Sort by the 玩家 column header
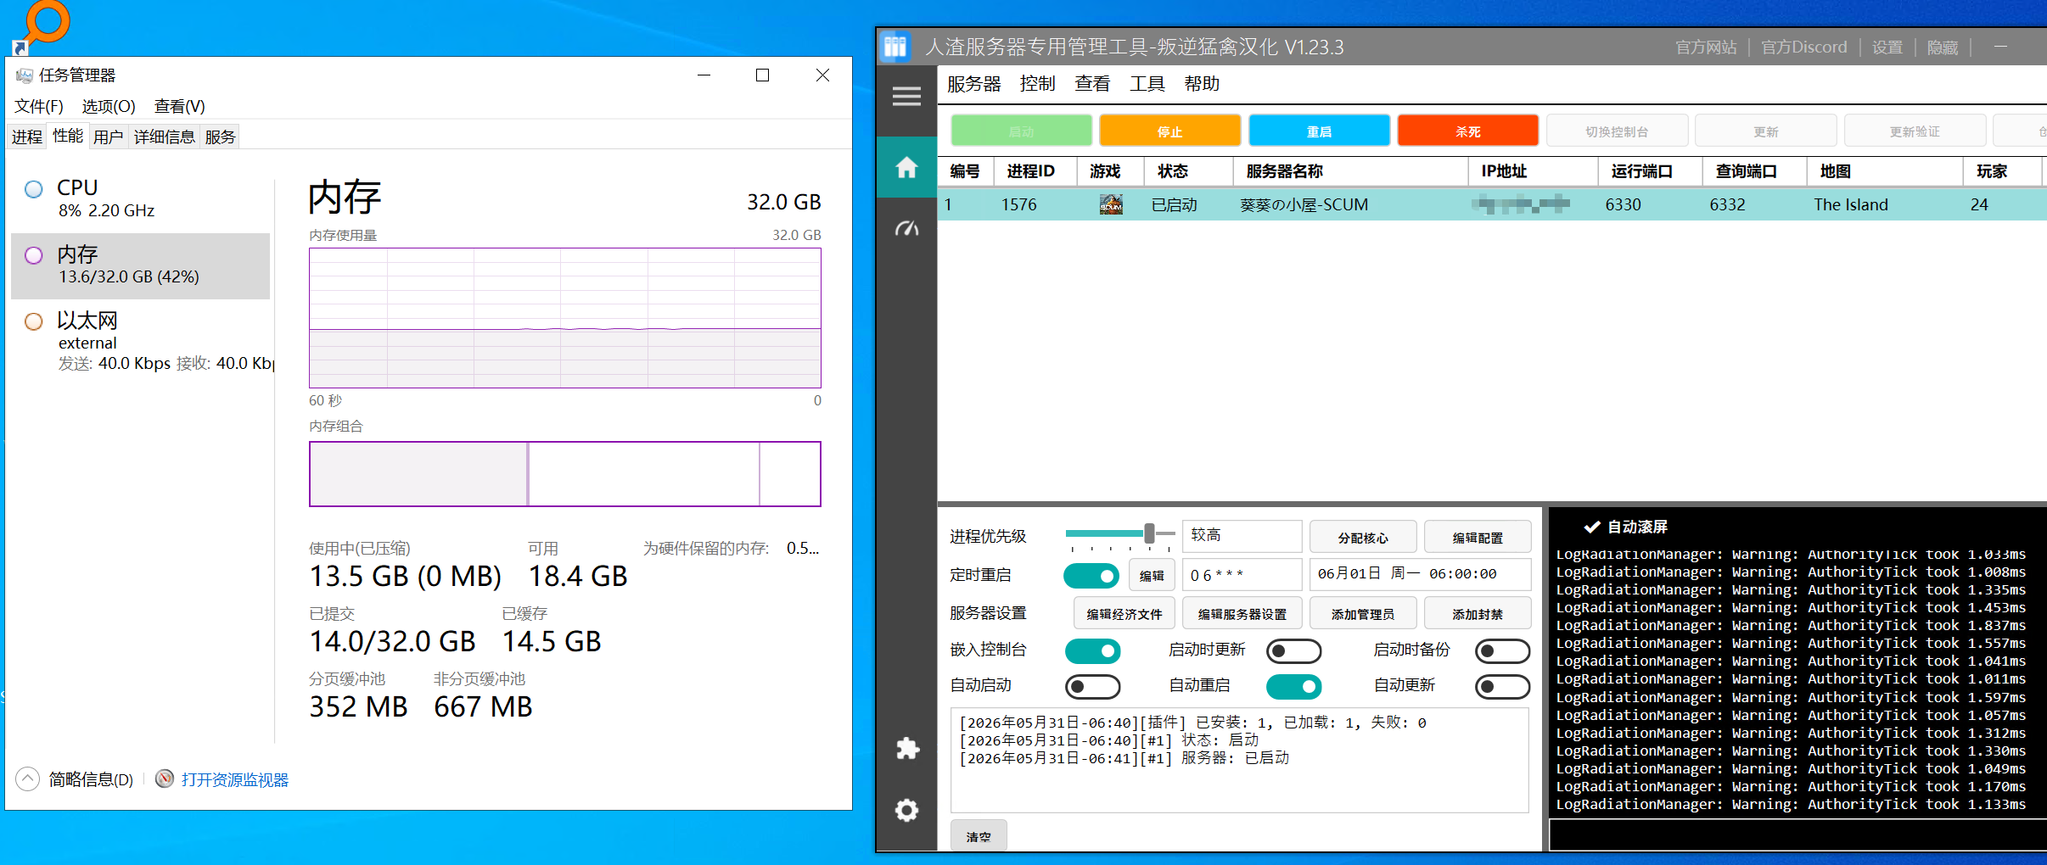2047x865 pixels. [2003, 171]
